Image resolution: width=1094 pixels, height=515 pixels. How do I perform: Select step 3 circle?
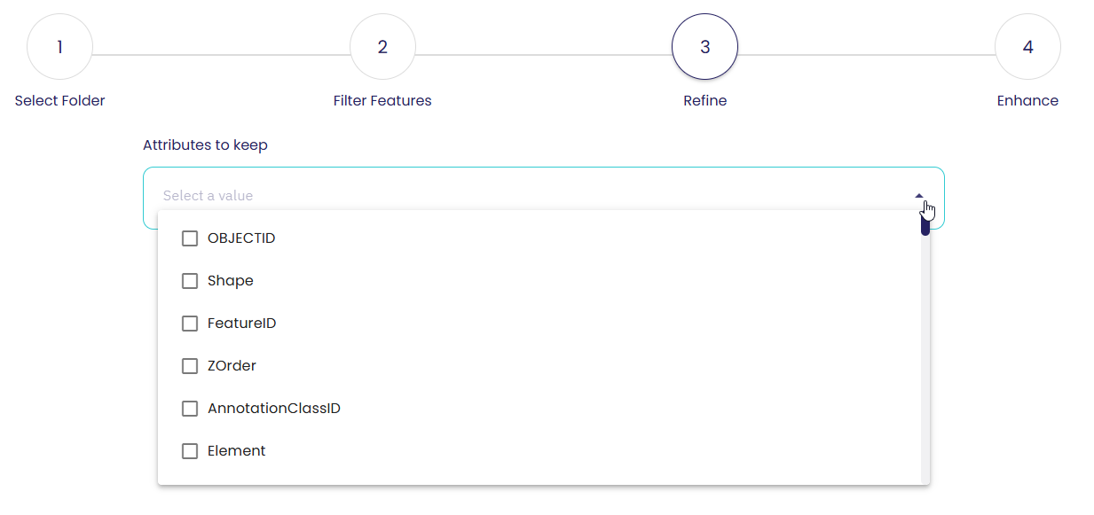tap(705, 47)
